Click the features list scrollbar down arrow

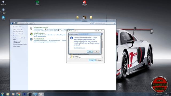point(102,58)
